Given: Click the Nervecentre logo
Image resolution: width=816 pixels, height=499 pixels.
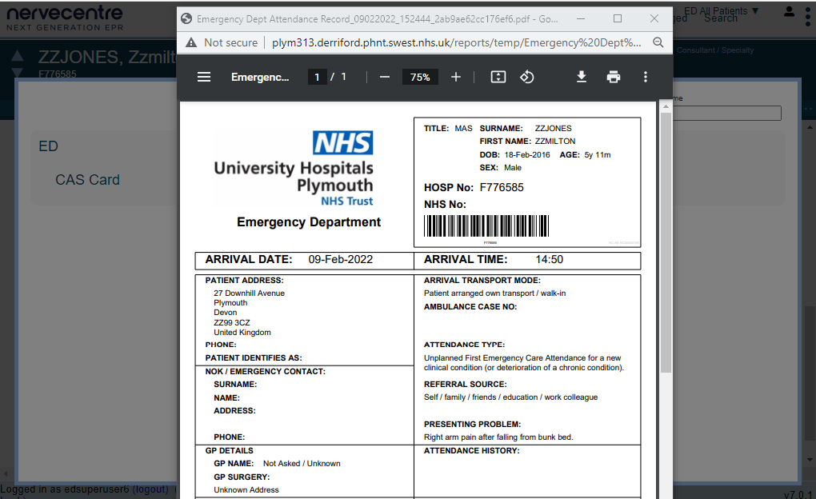Looking at the screenshot, I should (65, 18).
